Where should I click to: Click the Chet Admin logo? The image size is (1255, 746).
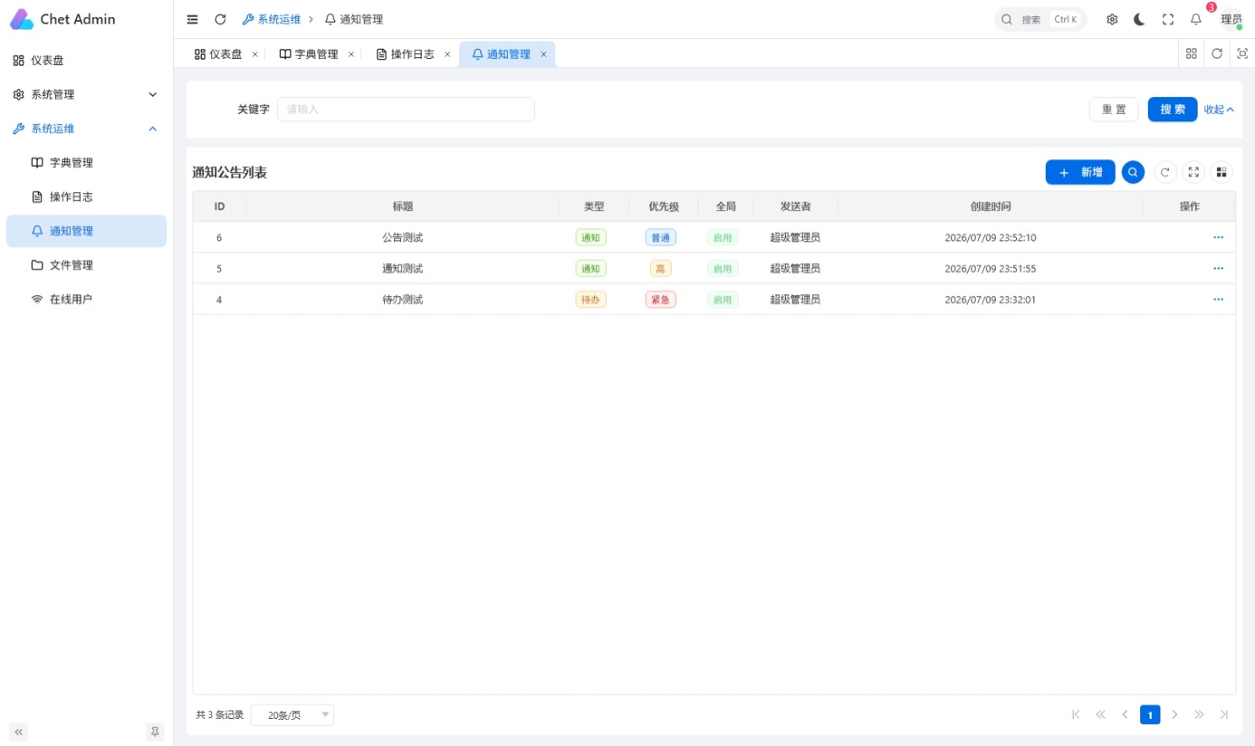(62, 19)
